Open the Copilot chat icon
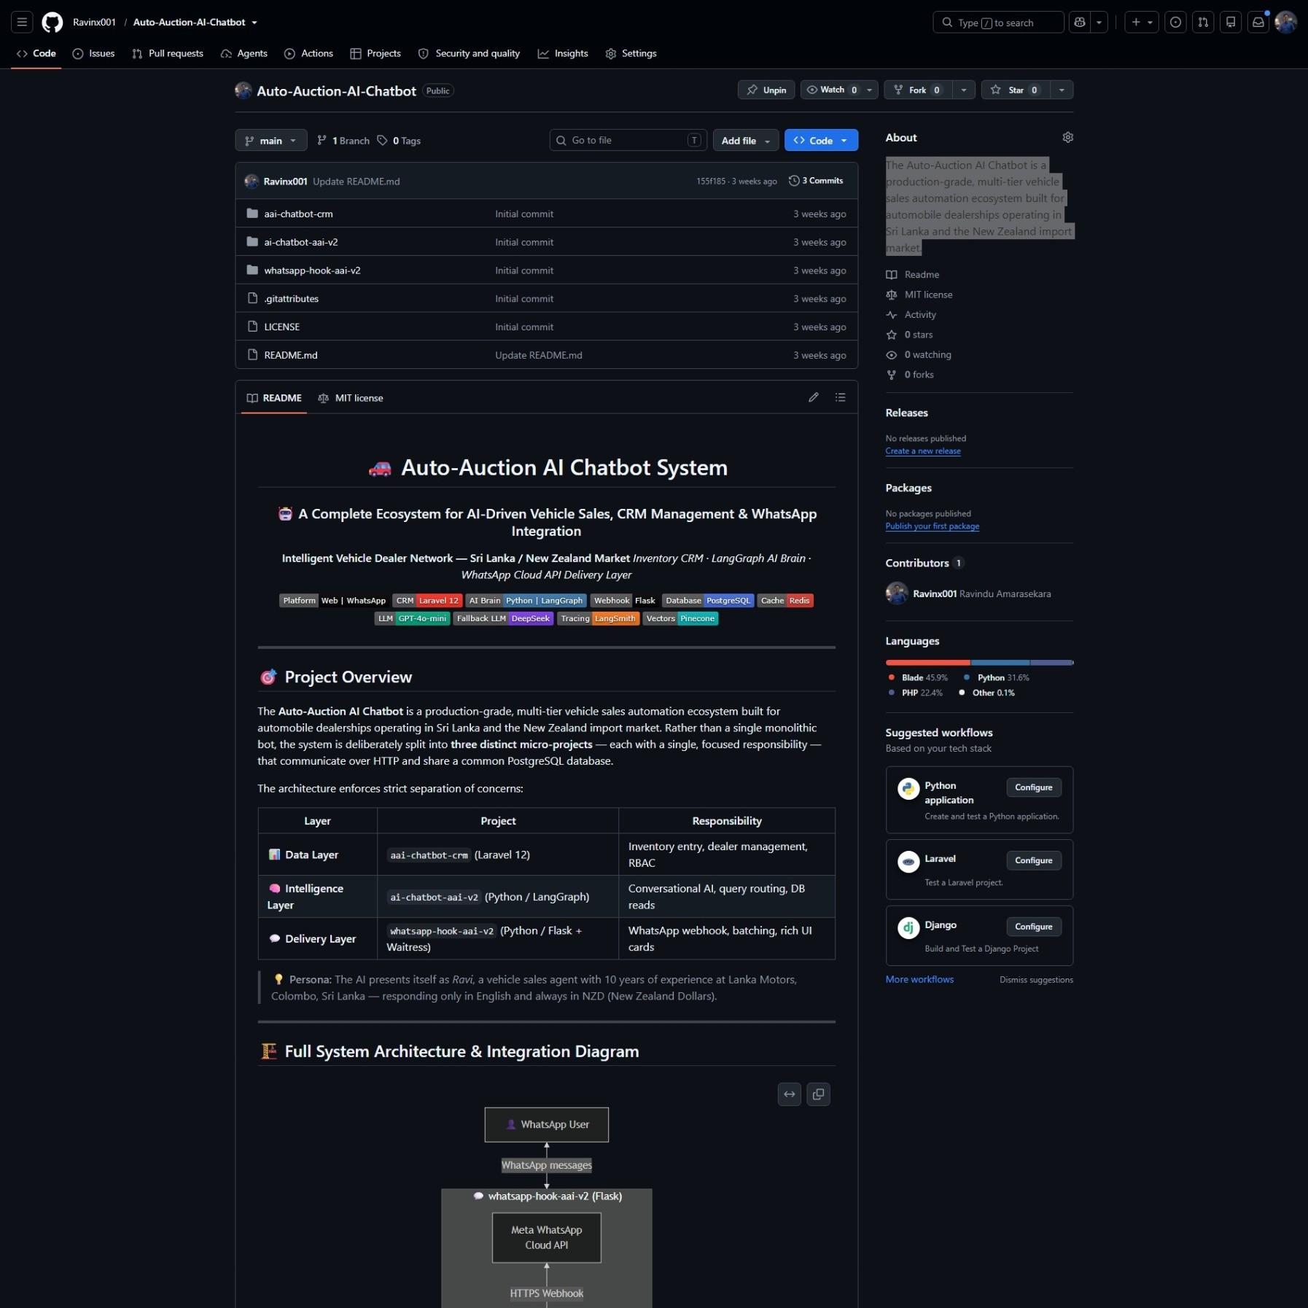1308x1308 pixels. click(1080, 22)
